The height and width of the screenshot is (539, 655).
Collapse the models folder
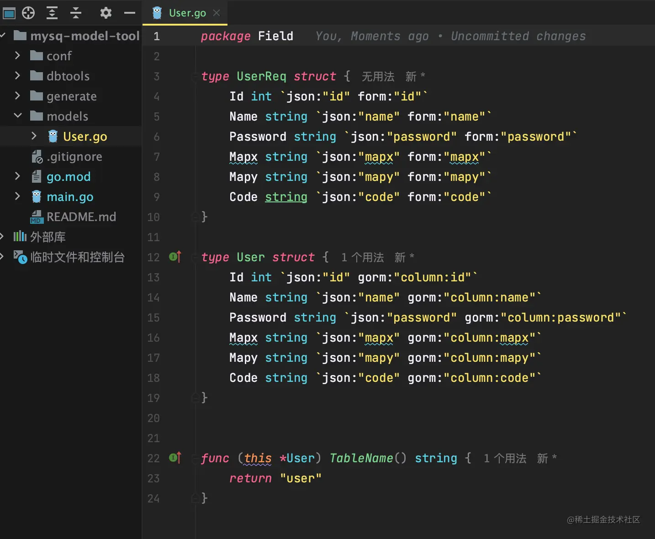[18, 116]
